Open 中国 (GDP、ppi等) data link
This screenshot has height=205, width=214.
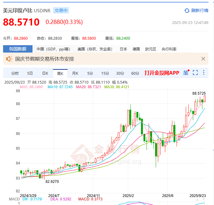click(53, 49)
